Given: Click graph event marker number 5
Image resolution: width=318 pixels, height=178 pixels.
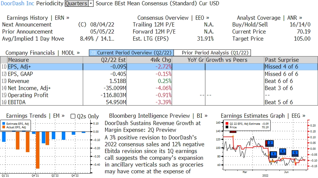Looking at the screenshot, I should coord(295,153).
